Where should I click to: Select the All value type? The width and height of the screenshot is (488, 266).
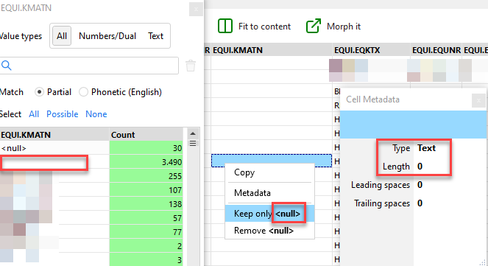coord(62,36)
